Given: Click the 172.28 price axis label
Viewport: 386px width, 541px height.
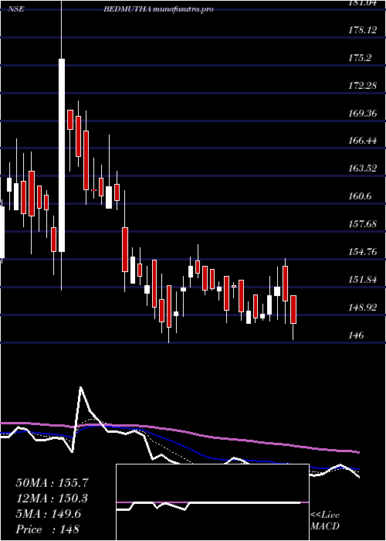Looking at the screenshot, I should point(362,86).
